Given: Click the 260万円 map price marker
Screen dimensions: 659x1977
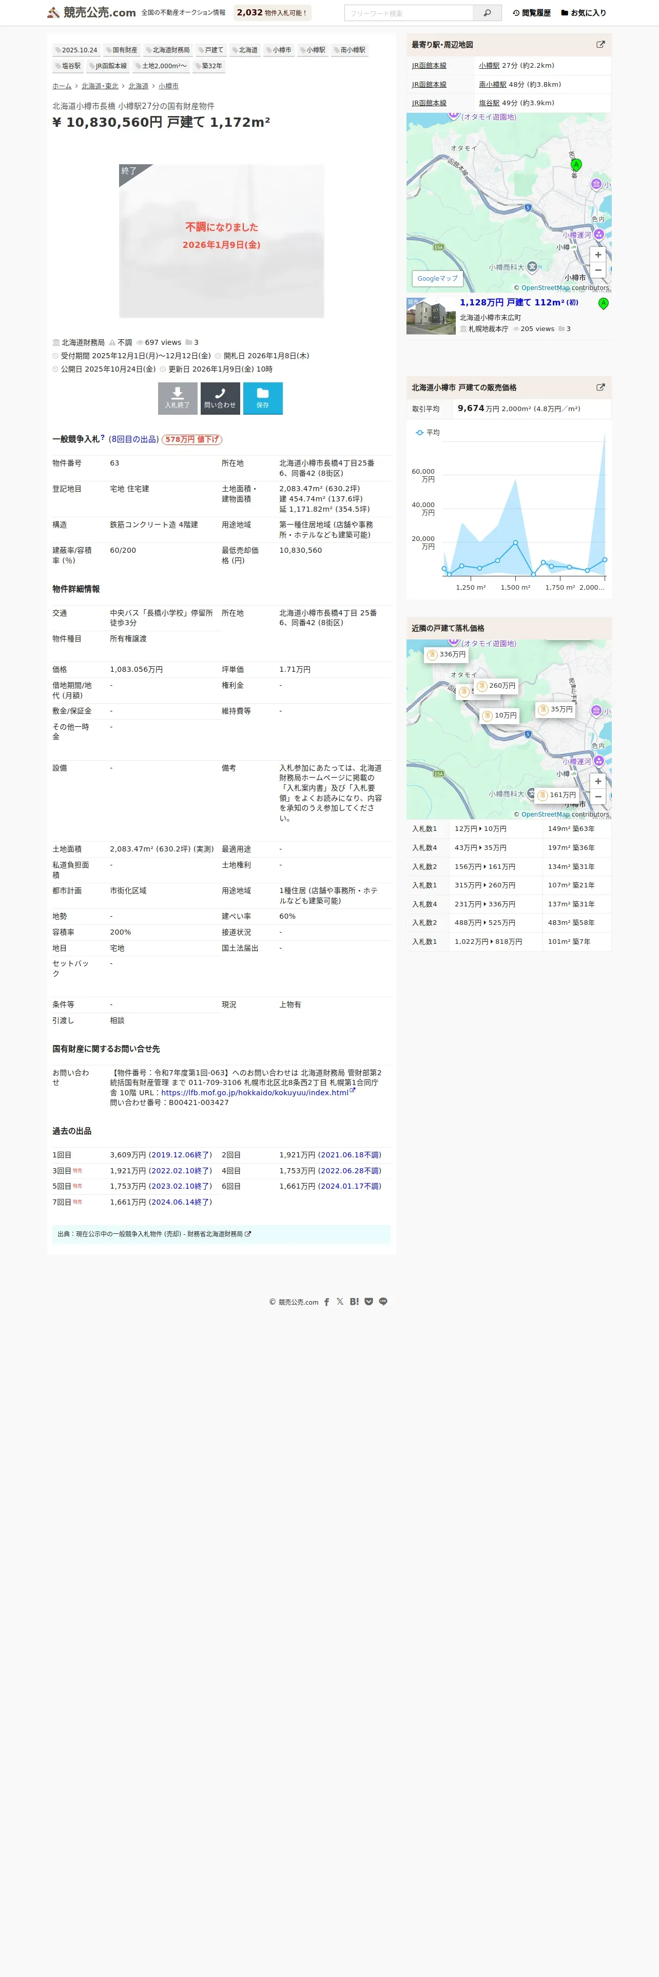Looking at the screenshot, I should (x=496, y=686).
